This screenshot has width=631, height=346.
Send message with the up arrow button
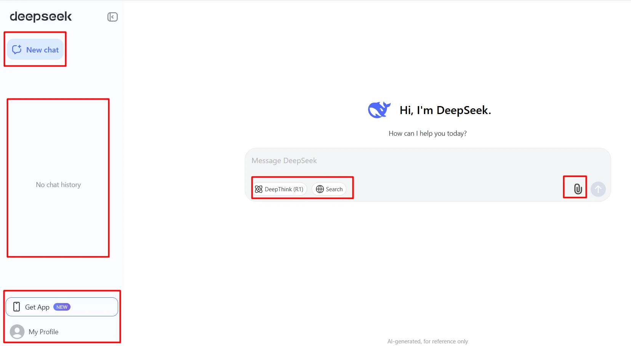(598, 189)
